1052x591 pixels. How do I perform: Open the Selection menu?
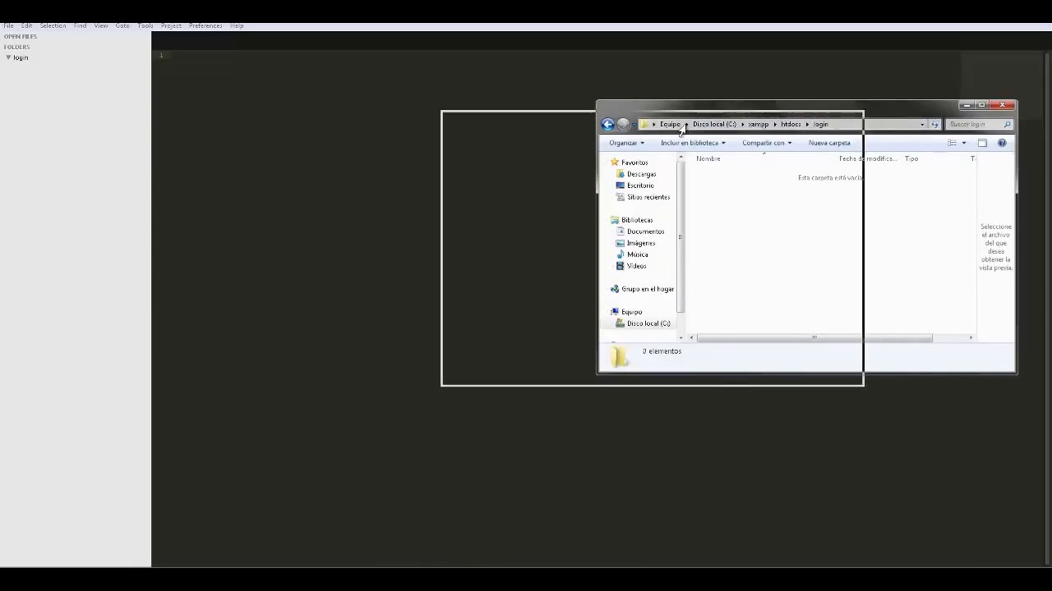point(53,25)
